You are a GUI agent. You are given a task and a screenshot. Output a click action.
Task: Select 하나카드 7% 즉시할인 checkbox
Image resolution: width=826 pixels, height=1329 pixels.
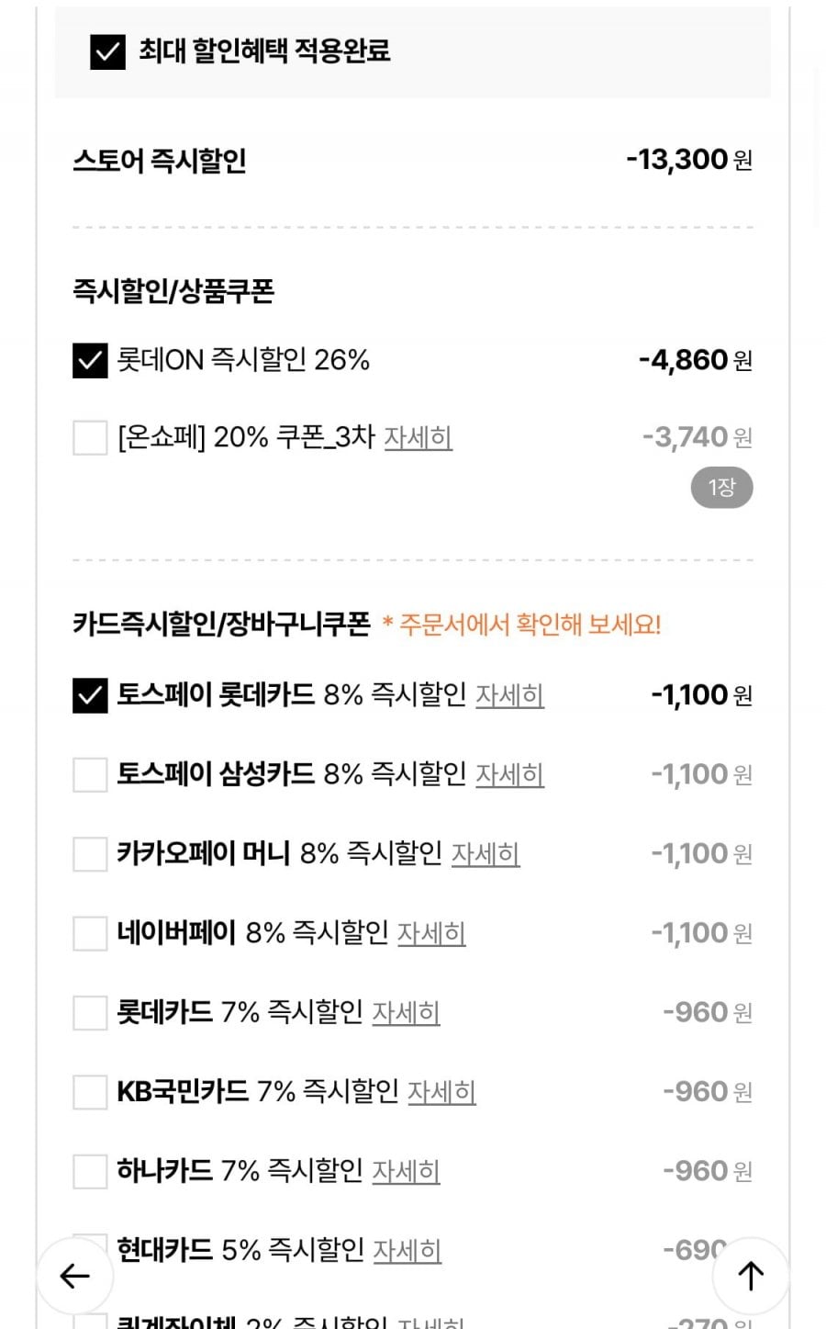(x=90, y=1171)
